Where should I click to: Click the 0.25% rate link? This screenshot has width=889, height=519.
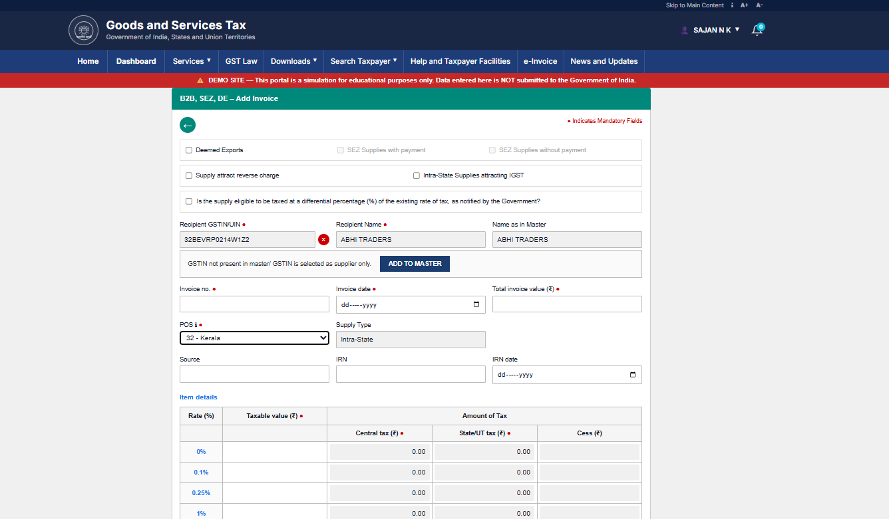[x=201, y=493]
